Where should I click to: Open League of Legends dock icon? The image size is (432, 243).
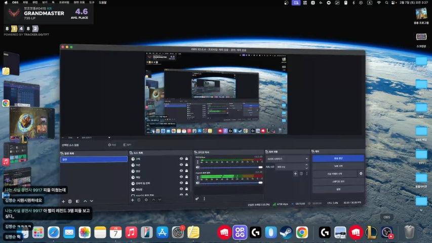coord(372,232)
